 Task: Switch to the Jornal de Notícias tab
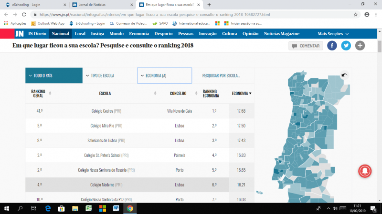[x=102, y=5]
